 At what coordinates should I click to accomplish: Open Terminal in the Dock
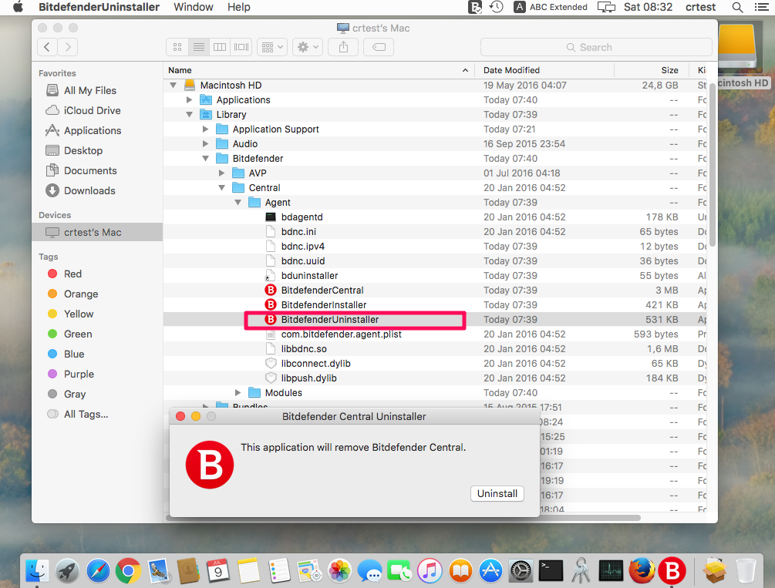tap(551, 571)
